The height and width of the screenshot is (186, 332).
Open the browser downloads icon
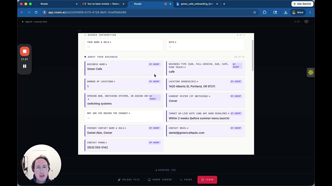pos(286,12)
